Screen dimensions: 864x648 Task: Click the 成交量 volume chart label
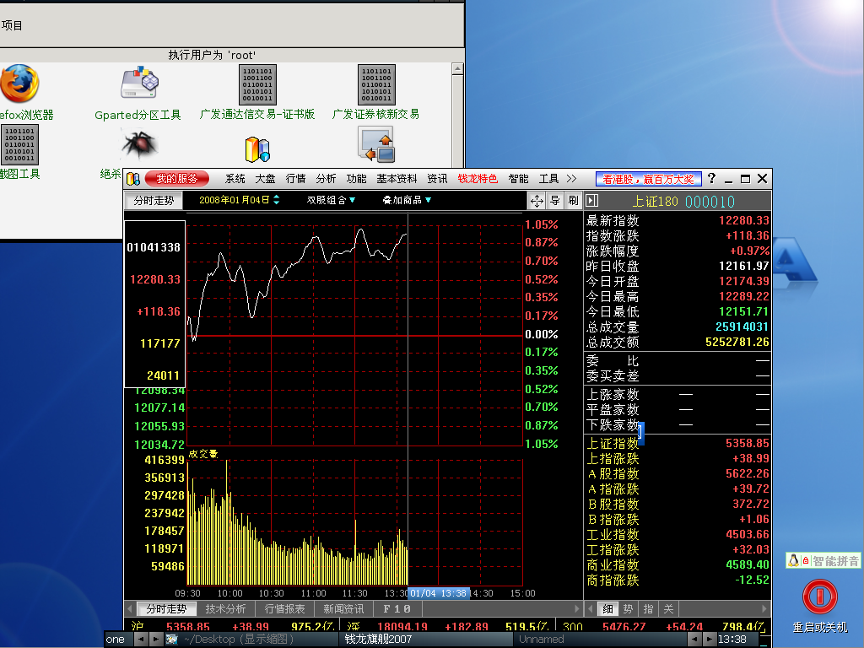click(x=202, y=454)
